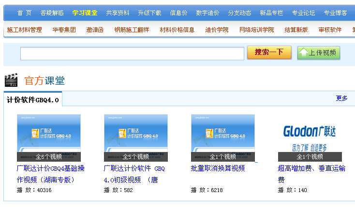Screen dimensions: 355x207
Task: Follow the 审核软件 link
Action: [x=330, y=30]
